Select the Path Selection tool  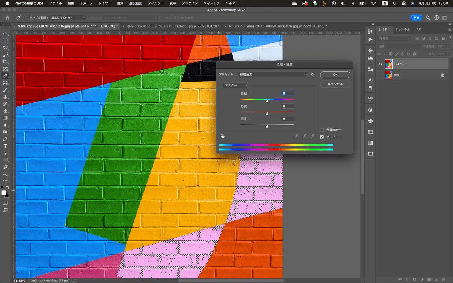[5, 153]
